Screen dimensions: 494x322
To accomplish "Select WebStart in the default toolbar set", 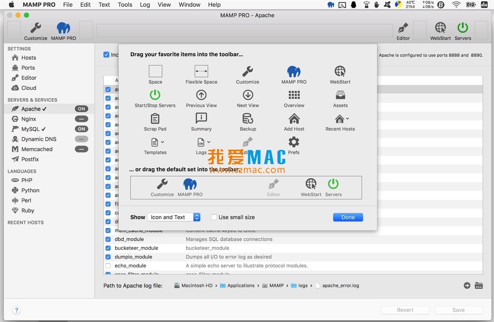I will click(311, 187).
